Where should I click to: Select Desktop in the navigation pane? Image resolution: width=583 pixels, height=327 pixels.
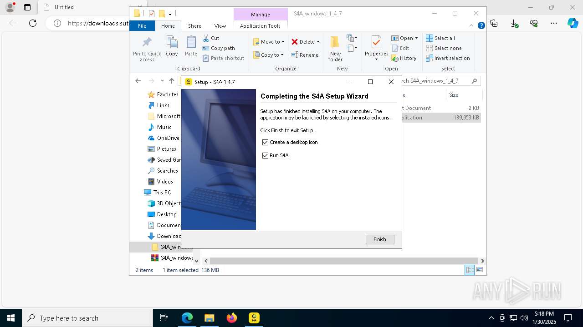tap(163, 214)
